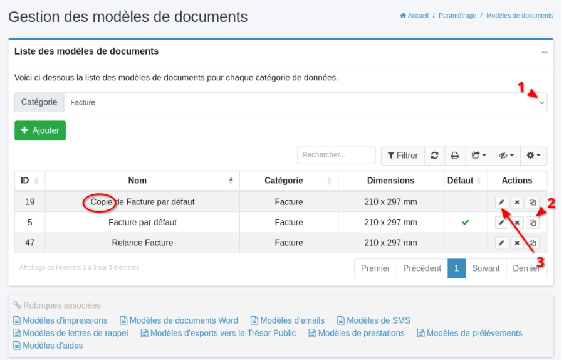Open the column visibility eye menu
This screenshot has width=564, height=360.
[x=506, y=156]
